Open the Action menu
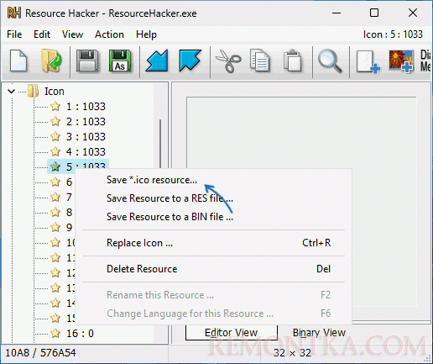Viewport: 433px width, 364px height. click(x=109, y=34)
